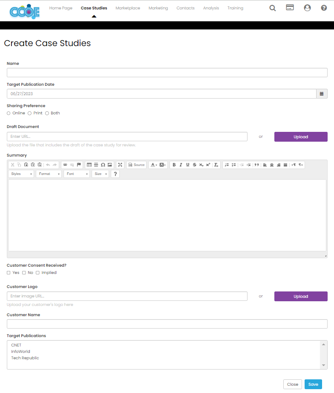334x393 pixels.
Task: Remove formatting with the clear format icon
Action: click(216, 165)
